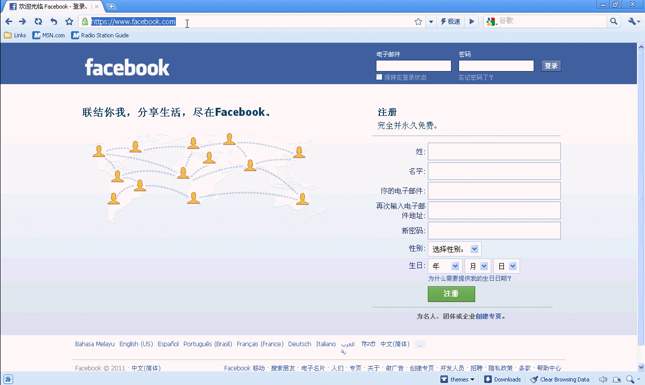Focus the 密码 login password field

tap(496, 66)
